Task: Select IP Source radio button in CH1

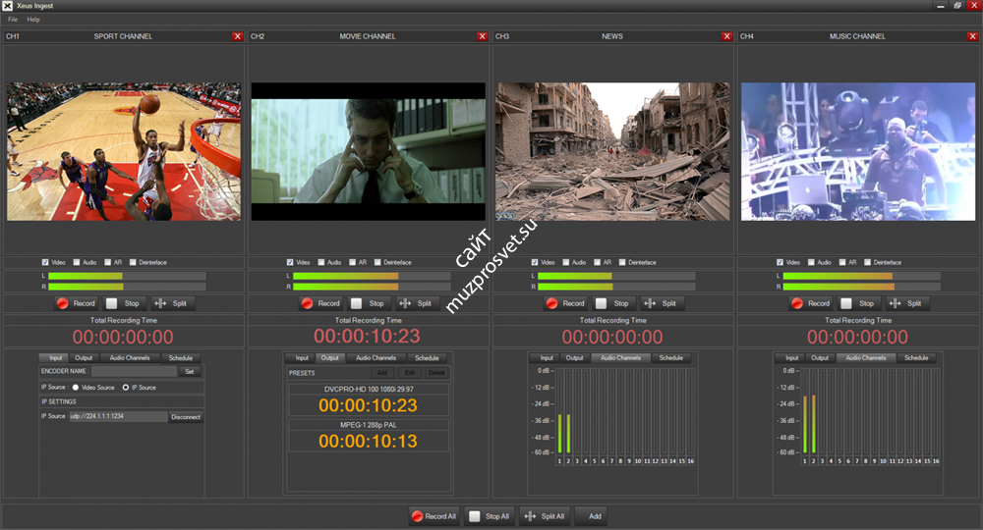Action: [126, 388]
